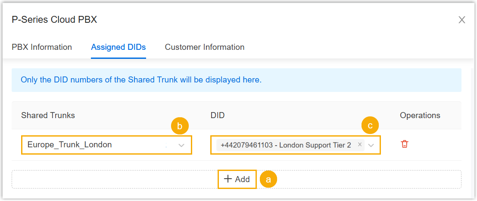
Task: Select the +442079461103 DID tag text
Action: click(286, 145)
